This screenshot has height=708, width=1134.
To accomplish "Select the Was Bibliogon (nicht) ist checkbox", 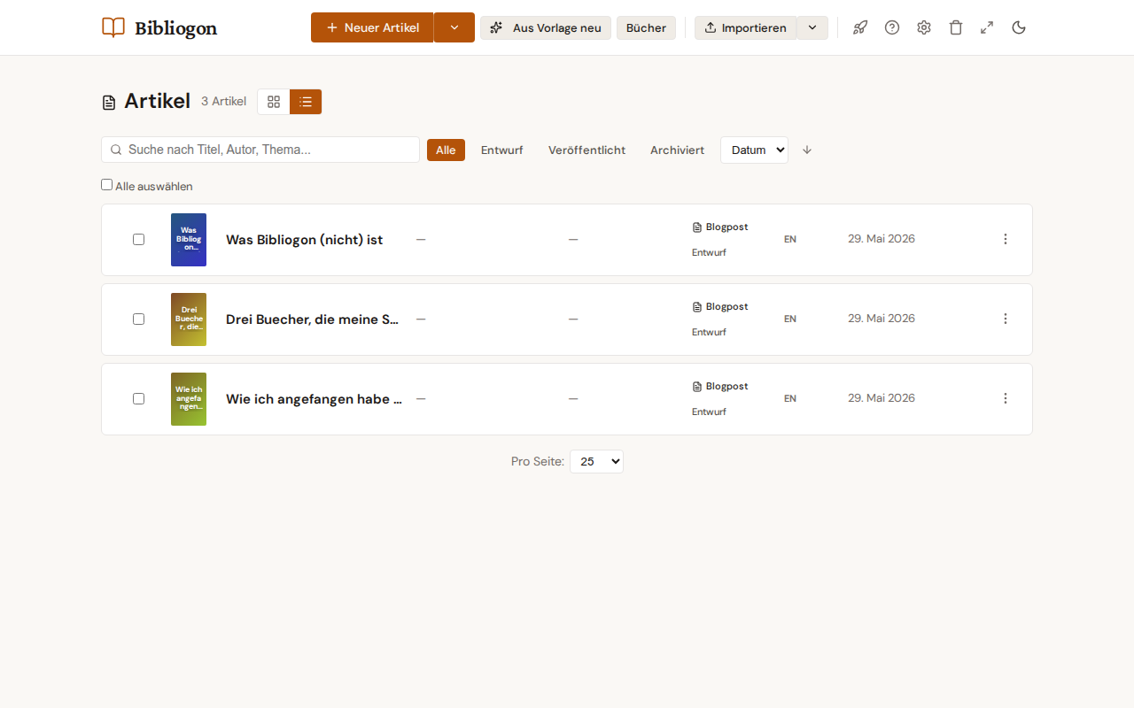I will point(138,239).
